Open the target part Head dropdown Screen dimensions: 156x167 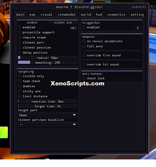[x=48, y=115]
